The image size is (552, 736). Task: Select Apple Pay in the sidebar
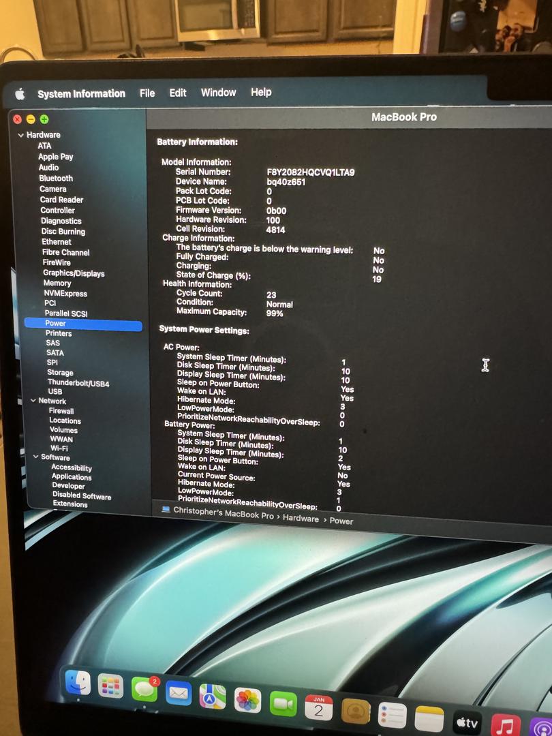tap(55, 157)
